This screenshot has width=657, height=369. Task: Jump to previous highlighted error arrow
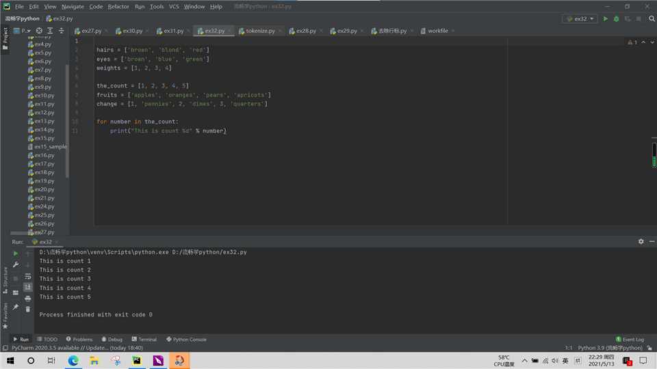point(643,42)
